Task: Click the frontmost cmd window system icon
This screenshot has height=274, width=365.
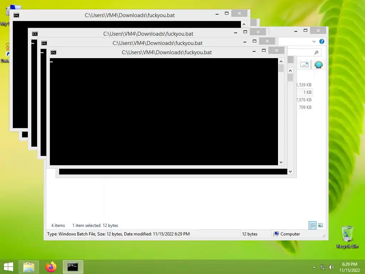Action: coord(53,52)
